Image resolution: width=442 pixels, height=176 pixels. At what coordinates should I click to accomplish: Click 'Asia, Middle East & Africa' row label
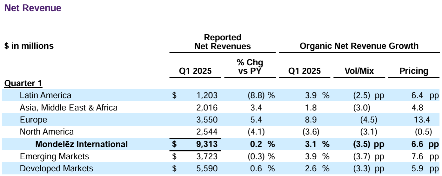[x=69, y=108]
